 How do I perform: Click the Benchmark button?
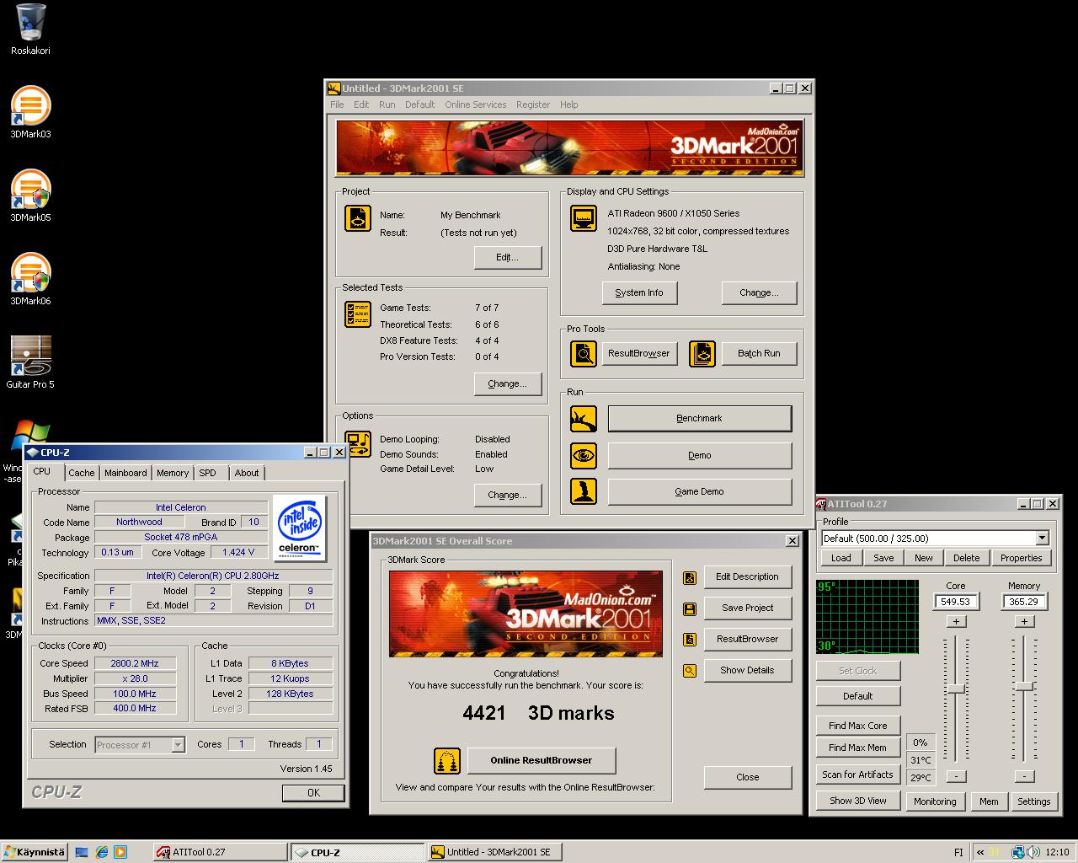[700, 419]
